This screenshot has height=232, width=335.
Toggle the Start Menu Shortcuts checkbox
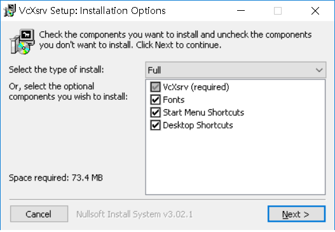point(155,113)
